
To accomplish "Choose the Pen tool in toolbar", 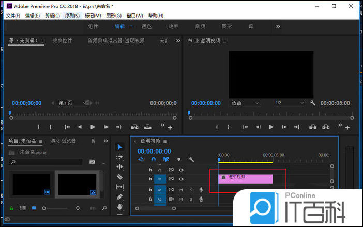I will [120, 197].
